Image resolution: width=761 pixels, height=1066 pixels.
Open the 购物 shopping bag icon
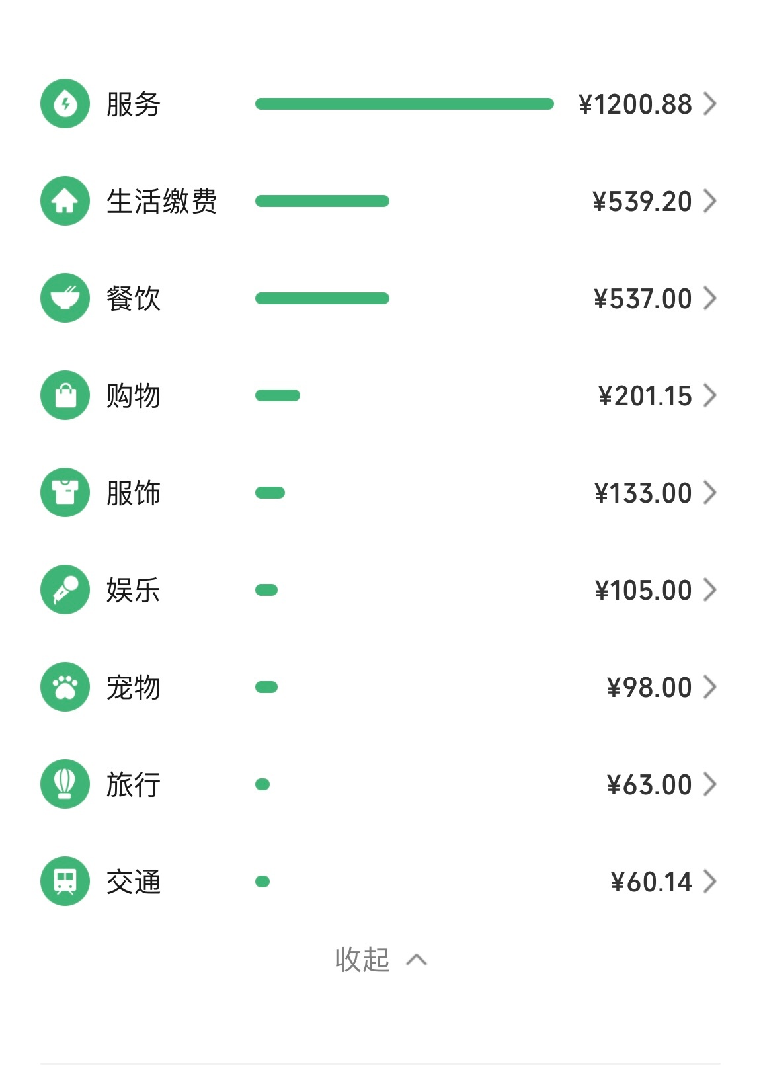[65, 395]
